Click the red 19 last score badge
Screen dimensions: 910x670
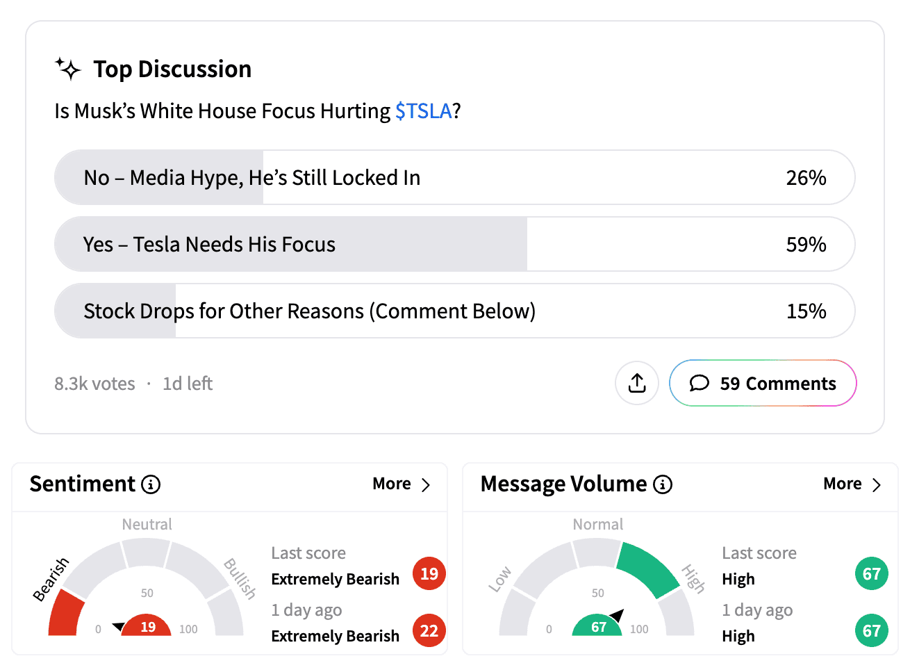tap(429, 573)
